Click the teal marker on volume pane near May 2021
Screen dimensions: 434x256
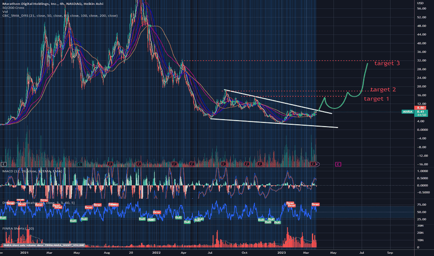pos(80,164)
